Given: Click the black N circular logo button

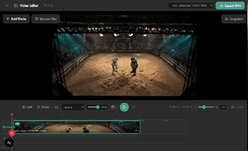Looking at the screenshot, I should [9, 143].
